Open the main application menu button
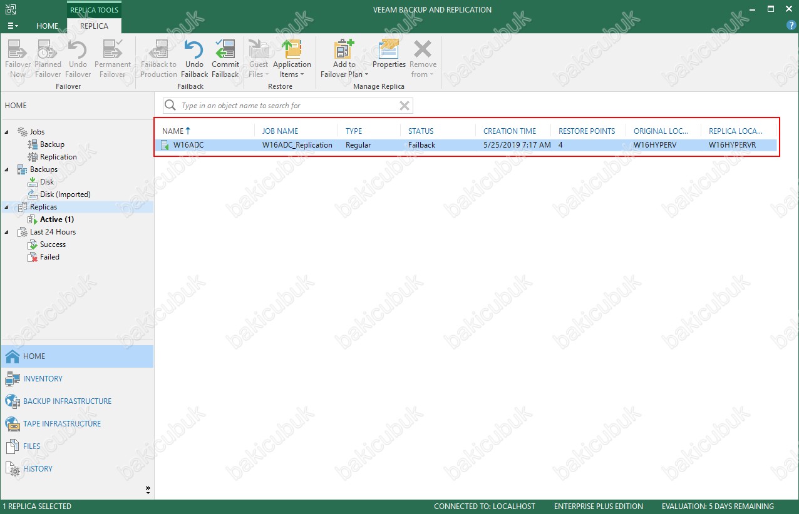799x514 pixels. point(13,26)
